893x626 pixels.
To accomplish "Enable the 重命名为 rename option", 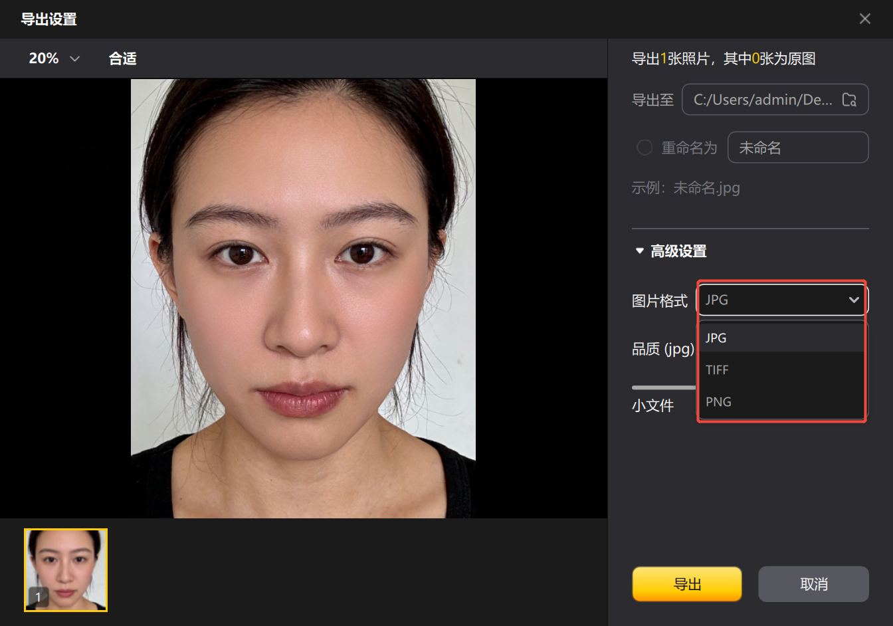I will point(644,147).
